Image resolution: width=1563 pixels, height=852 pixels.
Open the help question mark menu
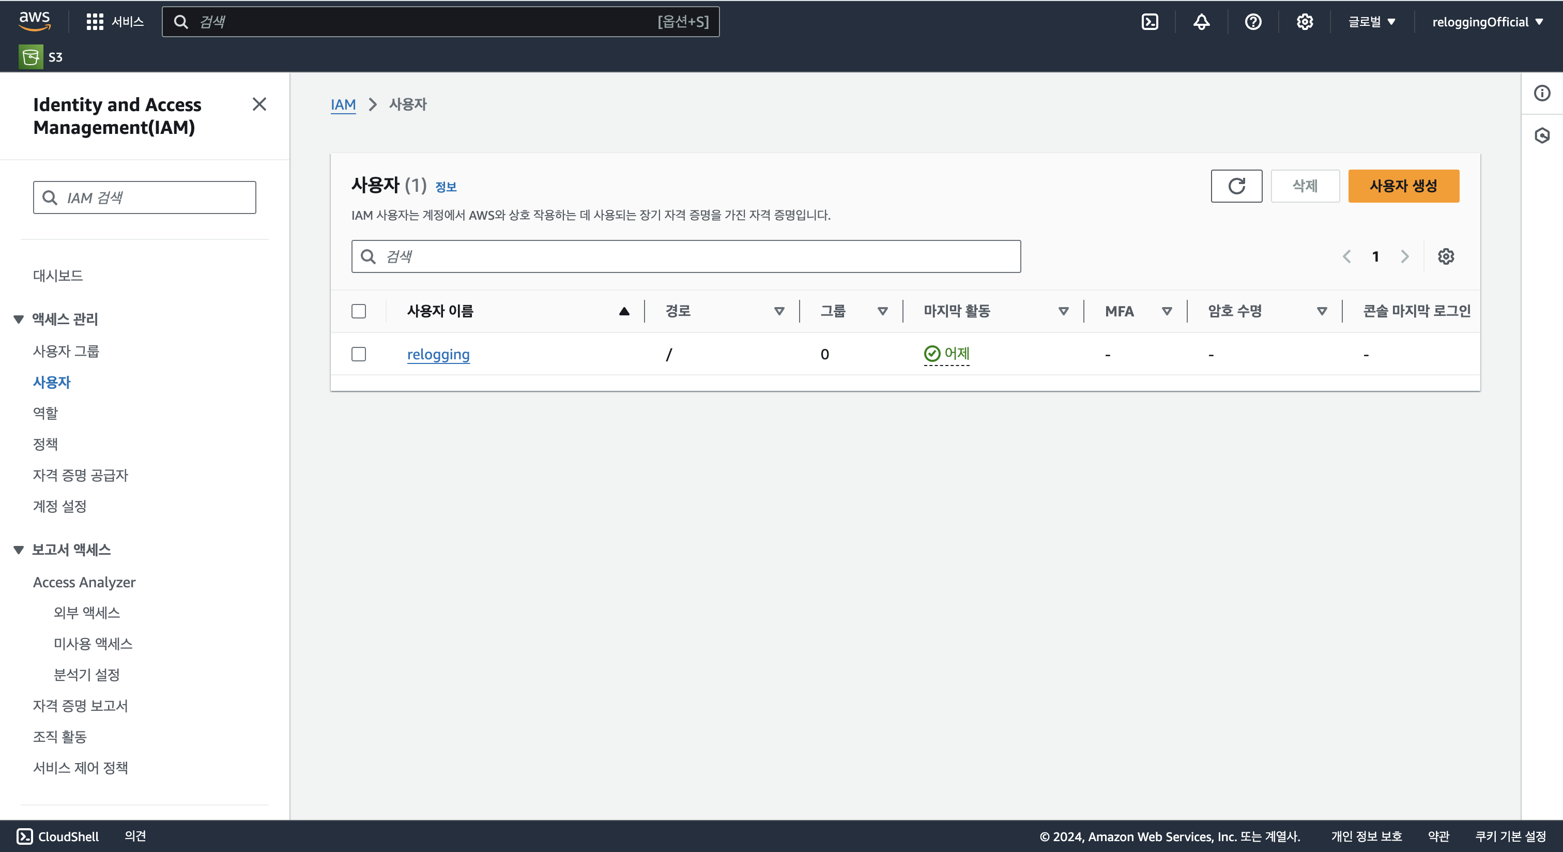click(x=1253, y=22)
